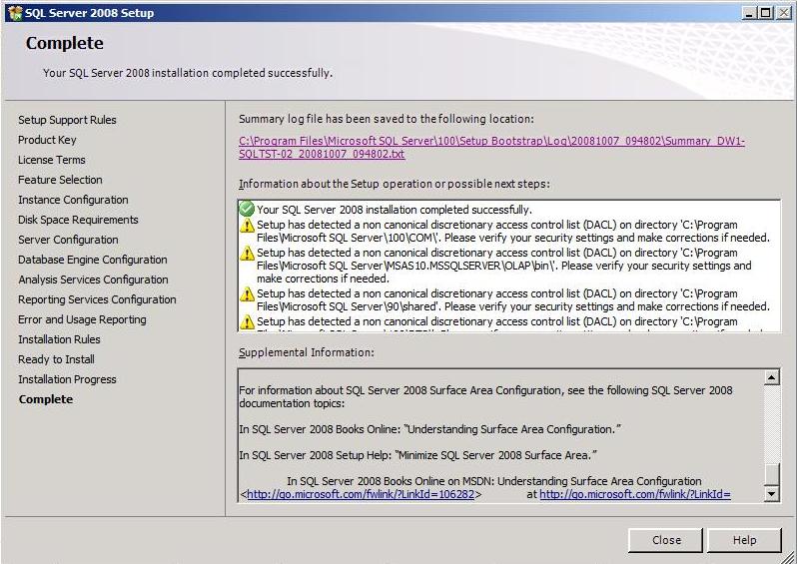Select Ready to Install step

[56, 359]
